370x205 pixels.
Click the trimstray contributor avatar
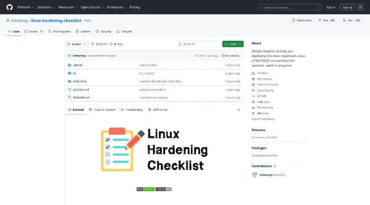pyautogui.click(x=255, y=175)
